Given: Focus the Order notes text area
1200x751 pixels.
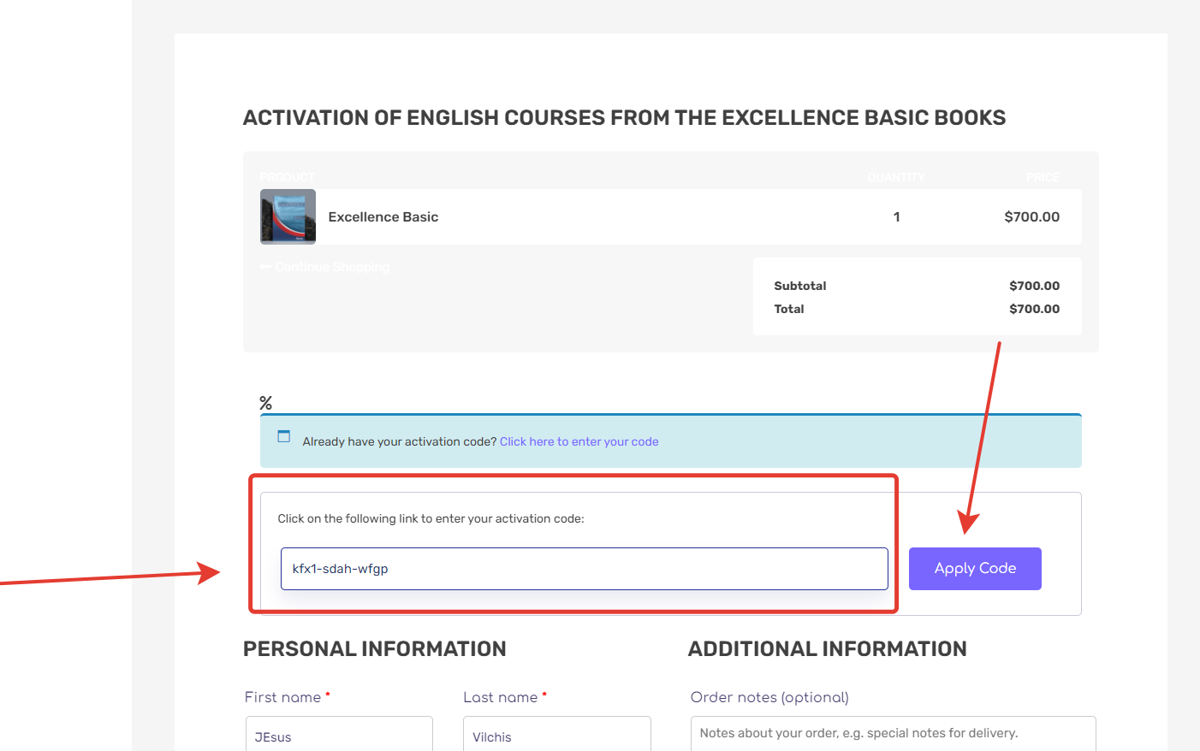Looking at the screenshot, I should pos(893,734).
